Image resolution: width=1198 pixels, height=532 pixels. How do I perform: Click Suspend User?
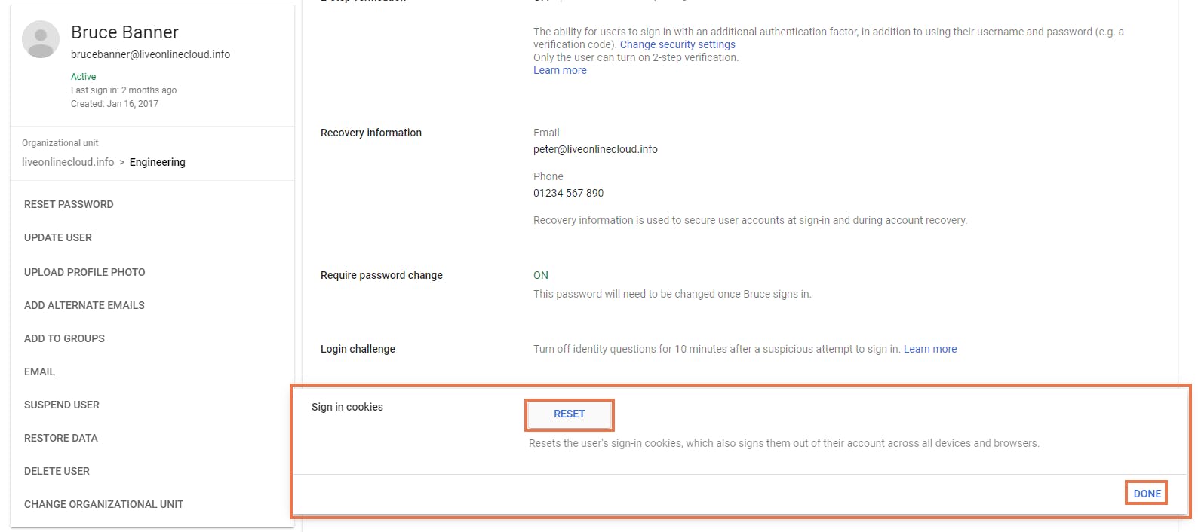click(62, 405)
